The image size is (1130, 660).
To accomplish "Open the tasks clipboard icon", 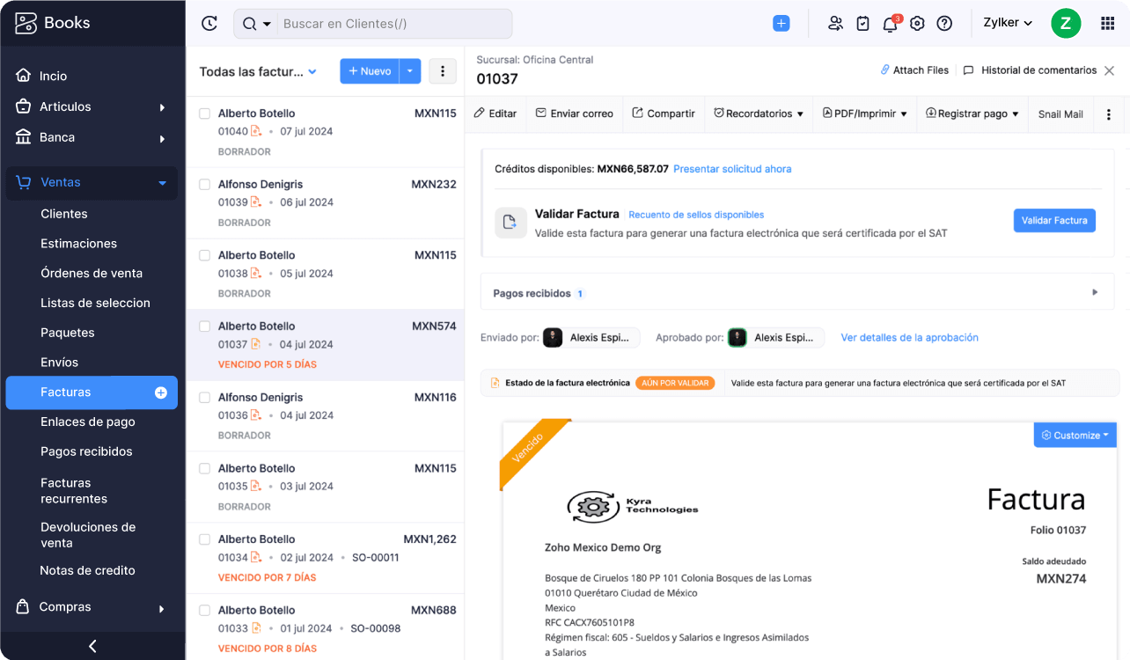I will 862,24.
